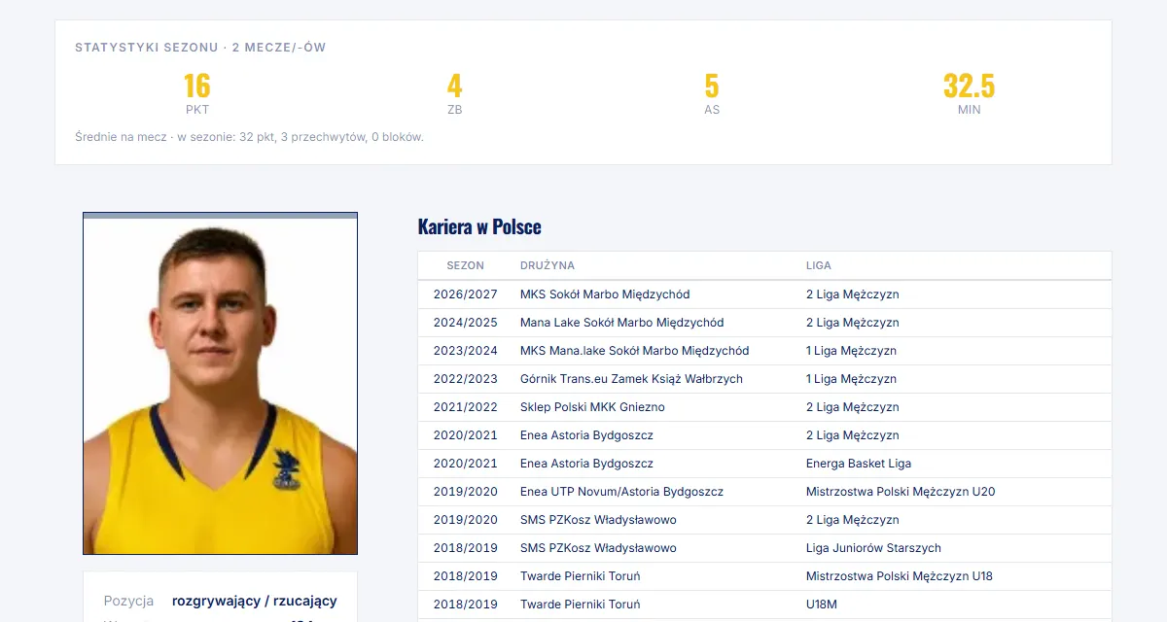Click the U18M league cell
Viewport: 1167px width, 622px height.
(x=822, y=605)
